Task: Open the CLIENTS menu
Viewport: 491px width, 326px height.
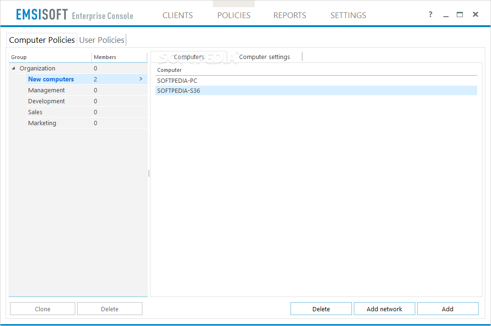Action: [178, 15]
